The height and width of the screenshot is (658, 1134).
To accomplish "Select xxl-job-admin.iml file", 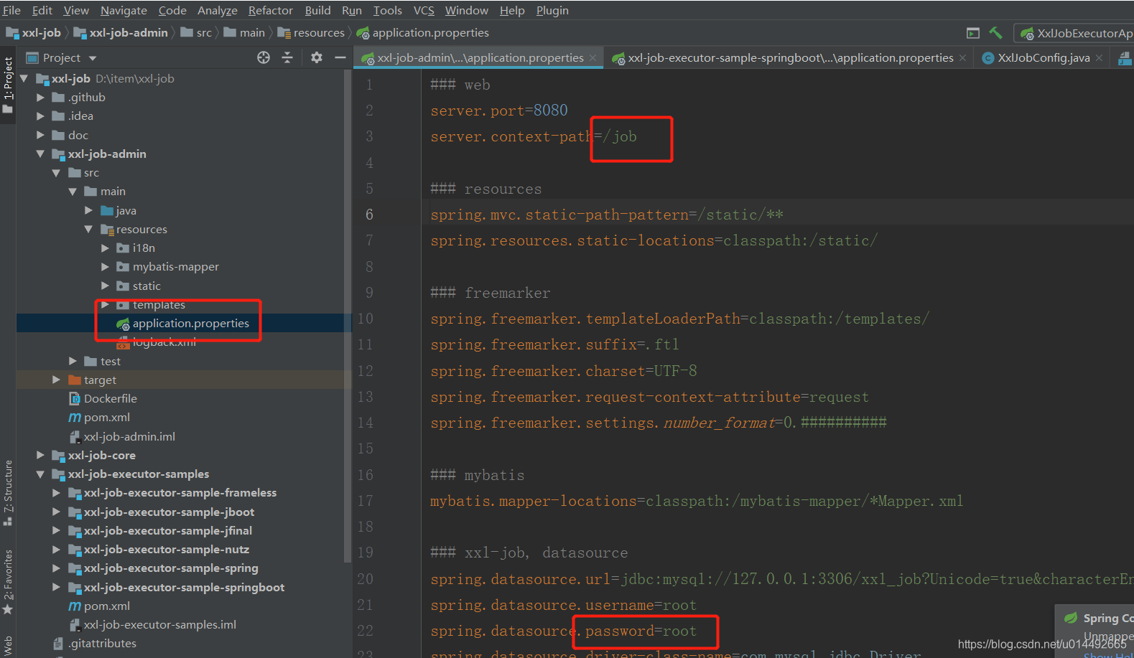I will 129,437.
